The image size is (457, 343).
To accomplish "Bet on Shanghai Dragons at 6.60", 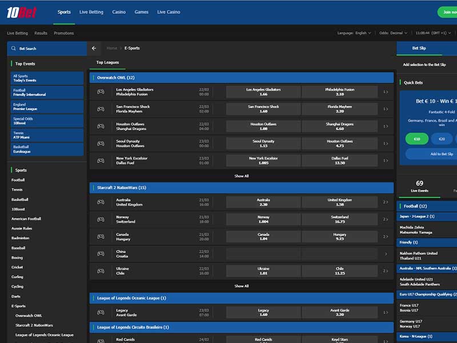I will coord(339,126).
